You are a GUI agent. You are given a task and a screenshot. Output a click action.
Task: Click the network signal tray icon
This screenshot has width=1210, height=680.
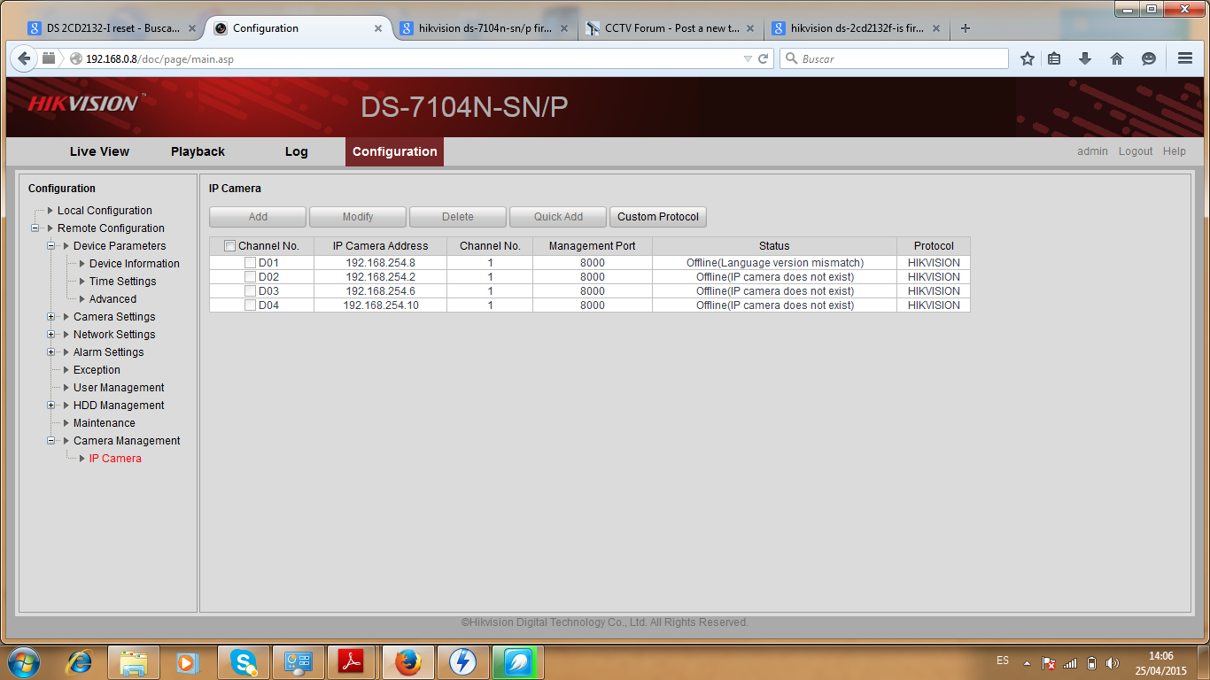[1070, 662]
